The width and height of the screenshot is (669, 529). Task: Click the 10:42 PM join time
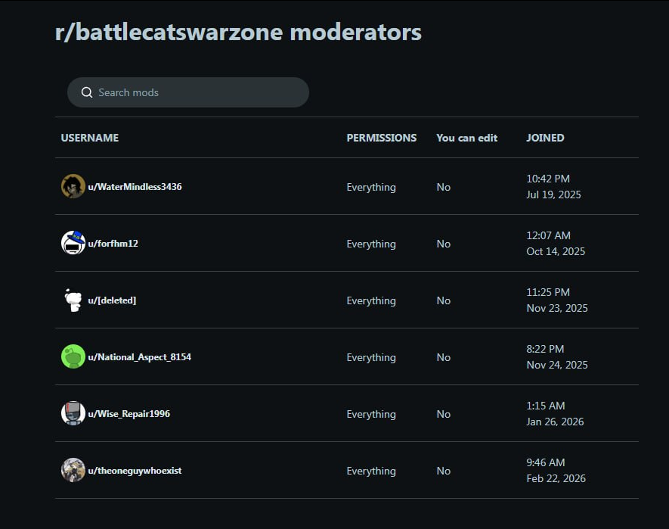[x=548, y=179]
